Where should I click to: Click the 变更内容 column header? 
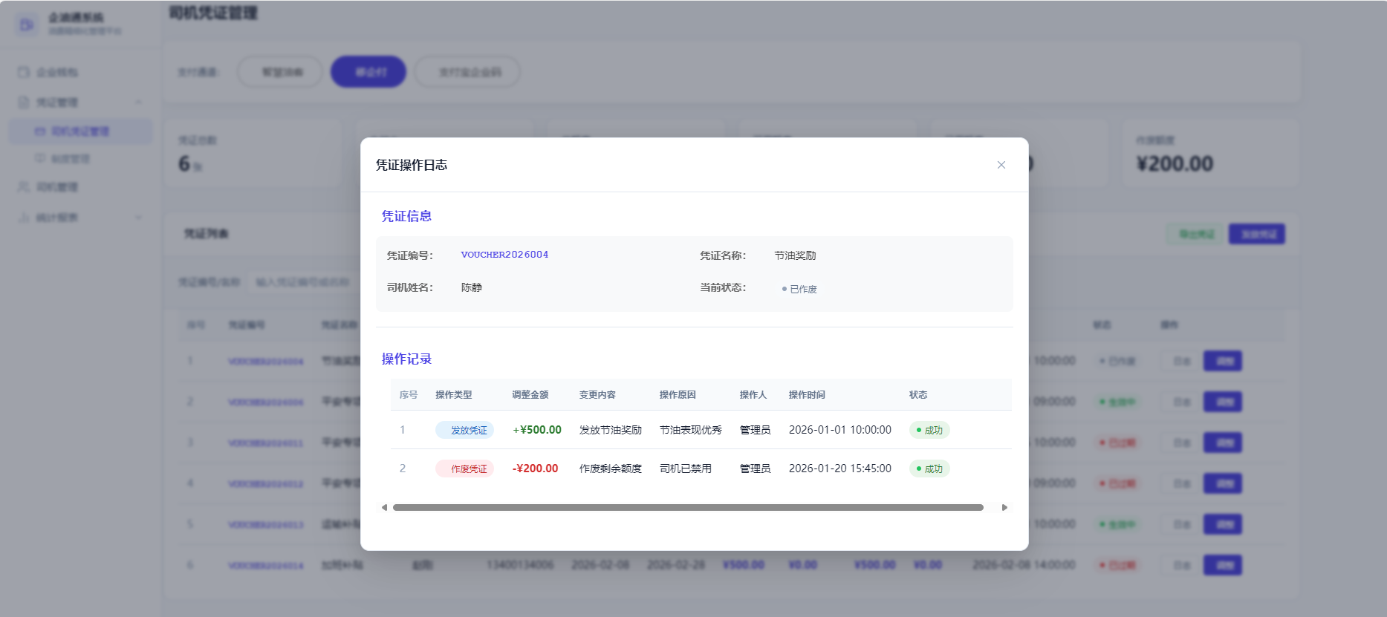[x=597, y=395]
